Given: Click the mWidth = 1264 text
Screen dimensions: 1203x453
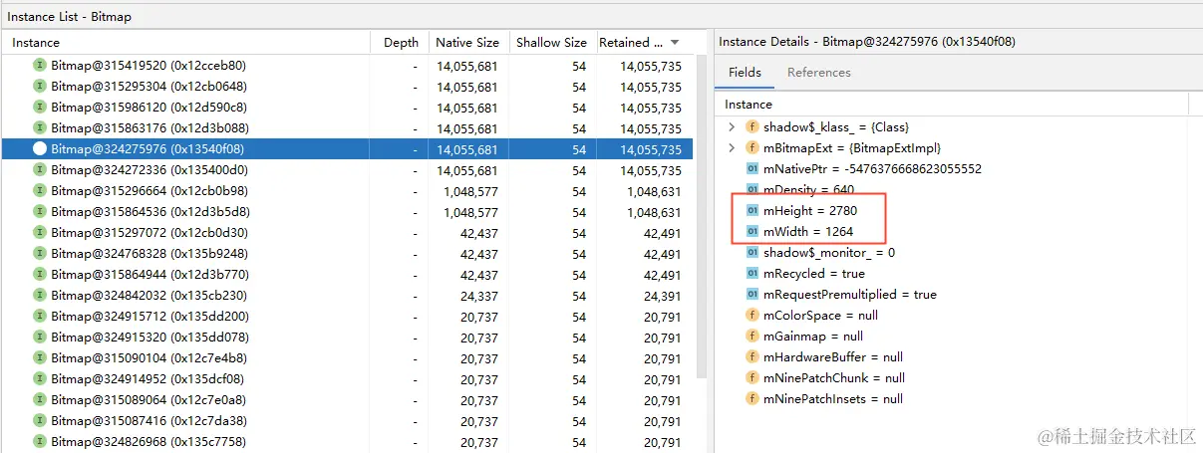Looking at the screenshot, I should click(x=808, y=232).
